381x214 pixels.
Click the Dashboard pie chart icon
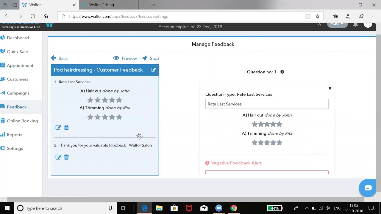click(3, 37)
